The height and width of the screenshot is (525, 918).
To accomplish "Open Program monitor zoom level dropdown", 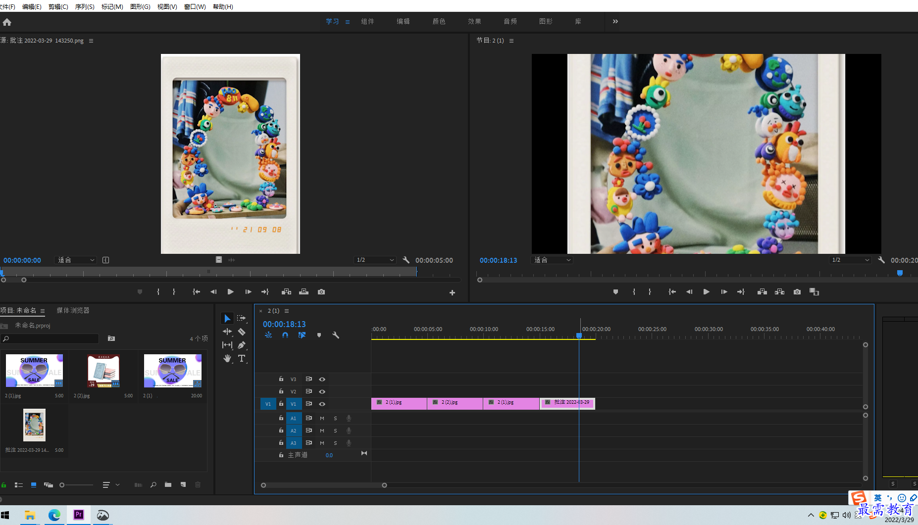I will coord(552,260).
